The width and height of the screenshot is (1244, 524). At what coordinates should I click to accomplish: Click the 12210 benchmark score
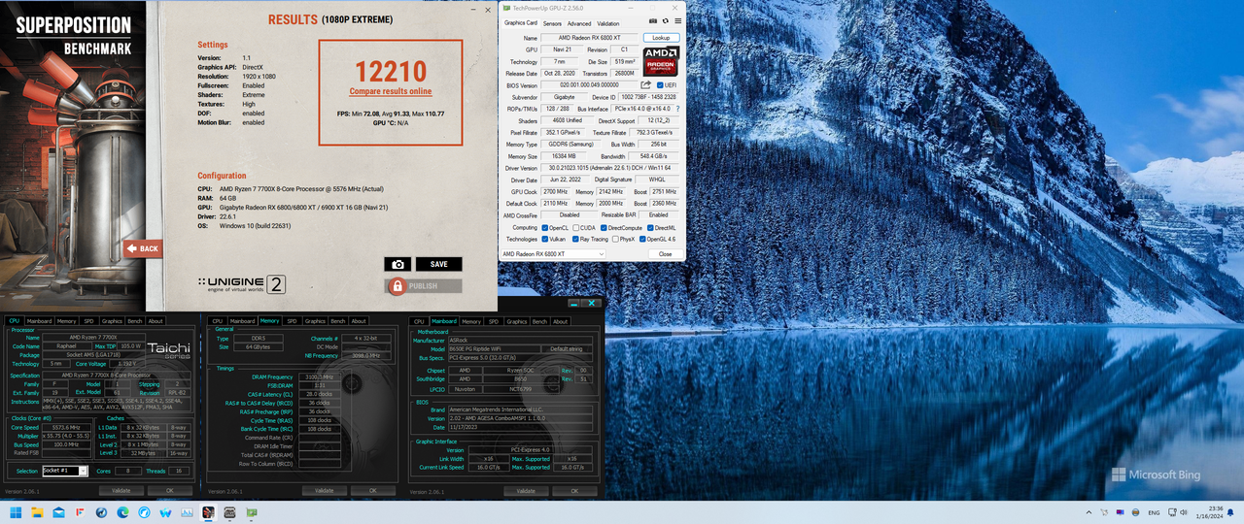pyautogui.click(x=391, y=71)
